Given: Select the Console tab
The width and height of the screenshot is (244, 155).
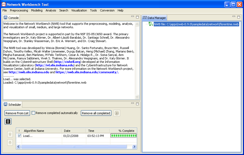Looking at the screenshot, I should (x=11, y=18).
